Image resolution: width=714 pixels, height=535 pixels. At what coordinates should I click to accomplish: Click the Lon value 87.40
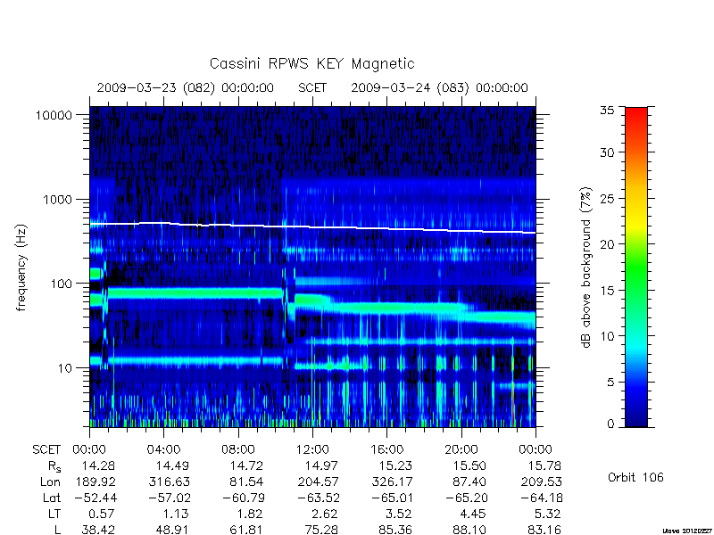pos(470,481)
